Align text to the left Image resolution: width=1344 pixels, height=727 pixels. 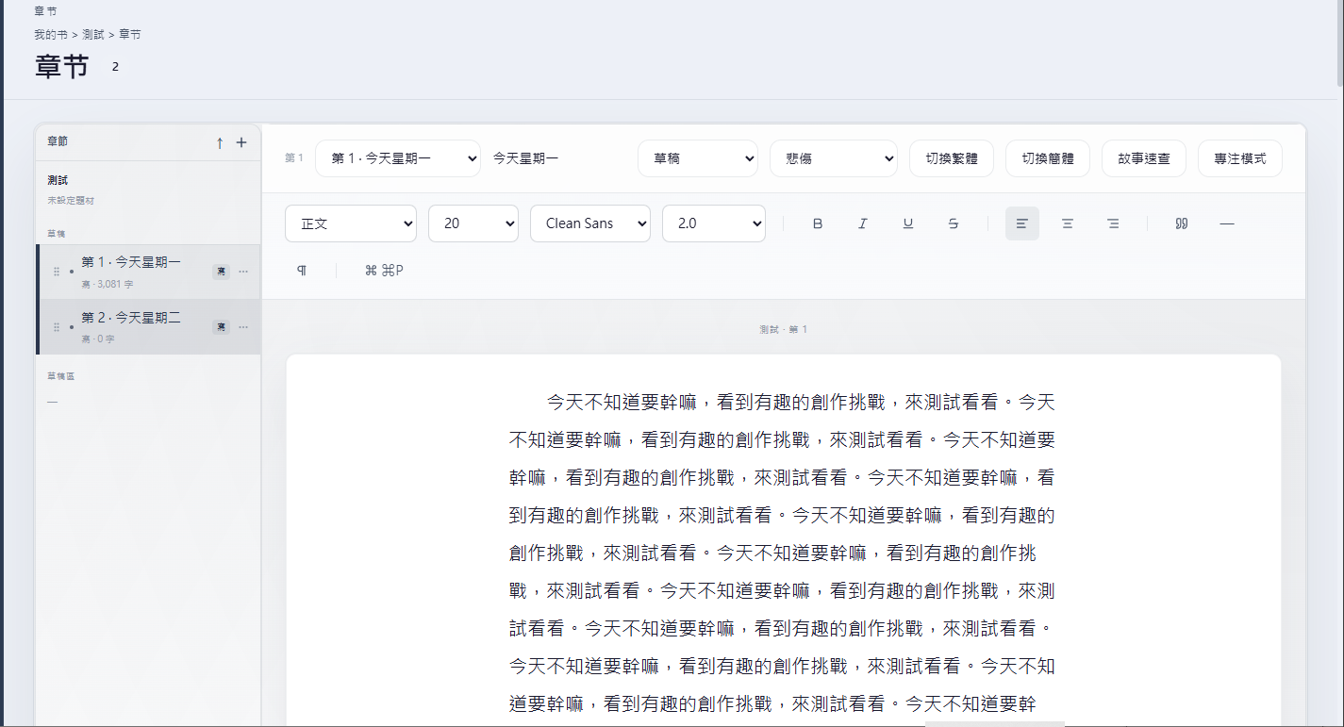[1021, 223]
